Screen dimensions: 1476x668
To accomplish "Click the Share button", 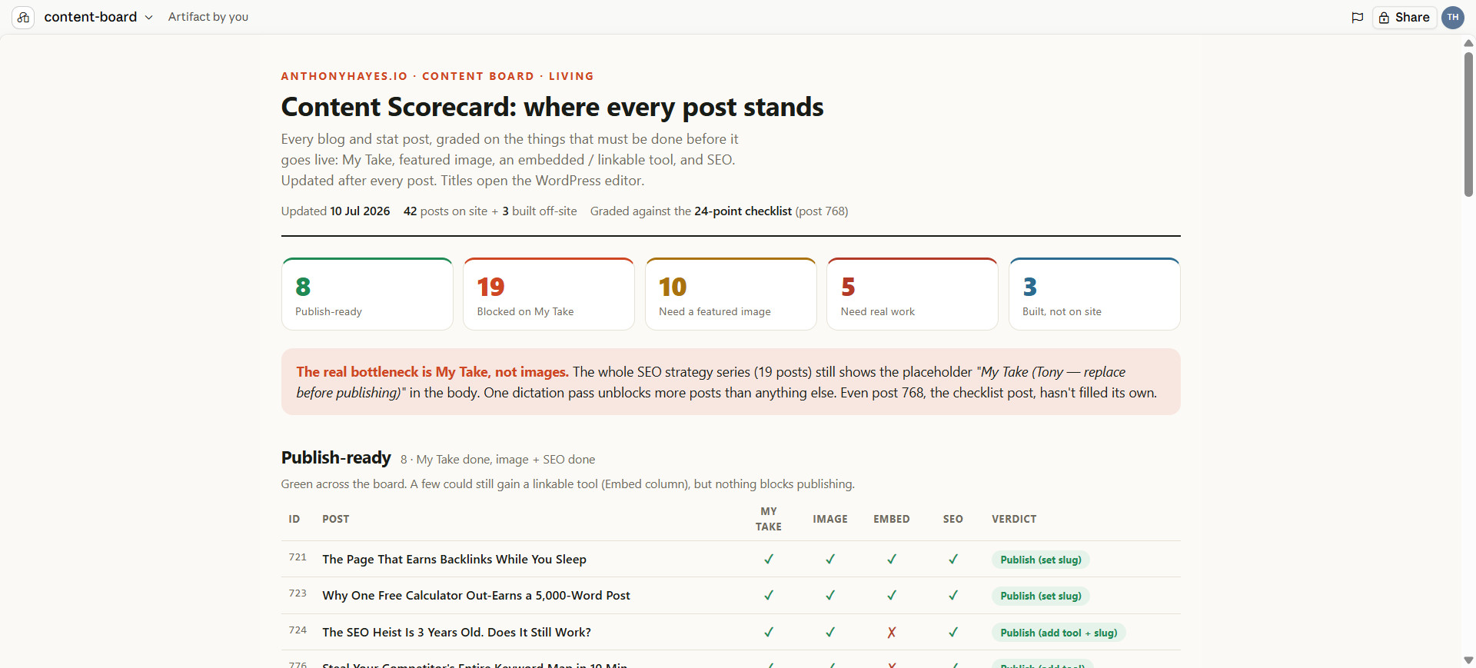I will (x=1405, y=18).
